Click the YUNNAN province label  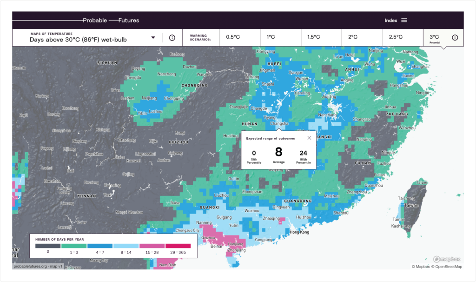coord(86,196)
